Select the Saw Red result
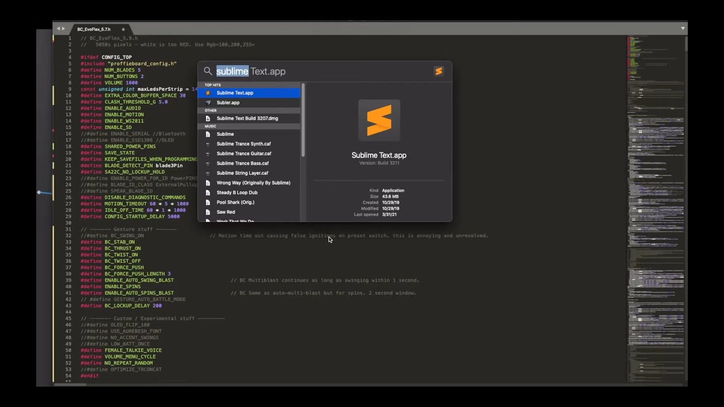724x407 pixels. click(x=249, y=212)
